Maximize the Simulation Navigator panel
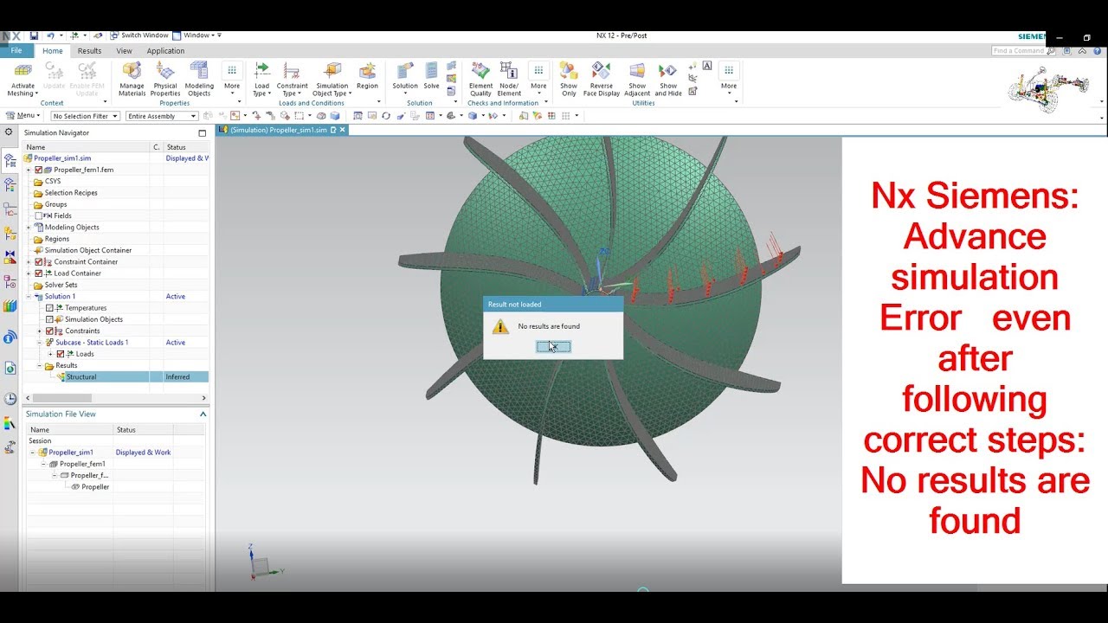This screenshot has height=623, width=1108. pyautogui.click(x=203, y=133)
